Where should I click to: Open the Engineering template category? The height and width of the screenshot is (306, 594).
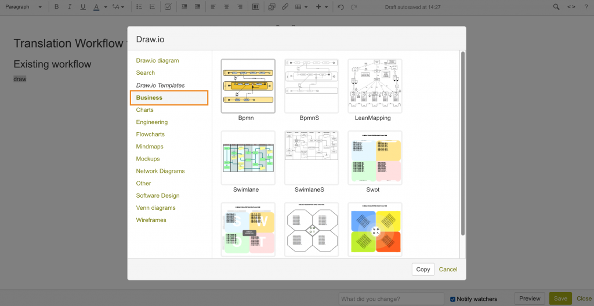point(151,122)
